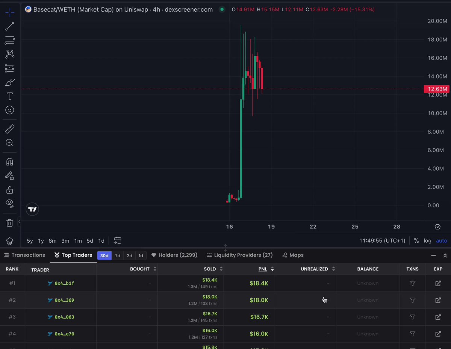
Task: Open the emoji icons tool
Action: pos(10,110)
